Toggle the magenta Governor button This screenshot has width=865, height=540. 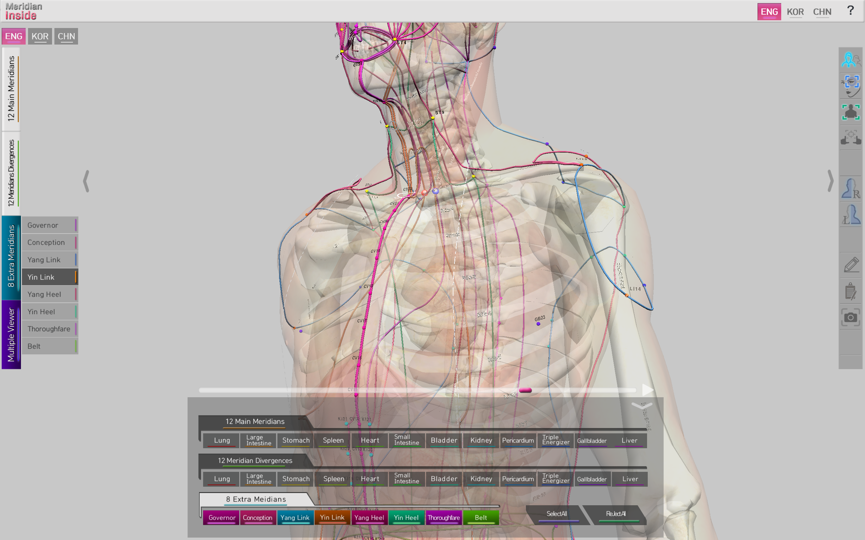(x=222, y=517)
